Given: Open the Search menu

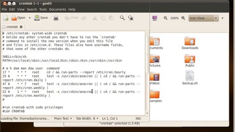Looking at the screenshot, I should [32, 10].
